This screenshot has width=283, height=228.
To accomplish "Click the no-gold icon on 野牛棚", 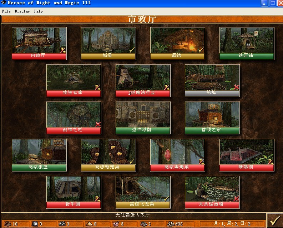I will point(98,199).
